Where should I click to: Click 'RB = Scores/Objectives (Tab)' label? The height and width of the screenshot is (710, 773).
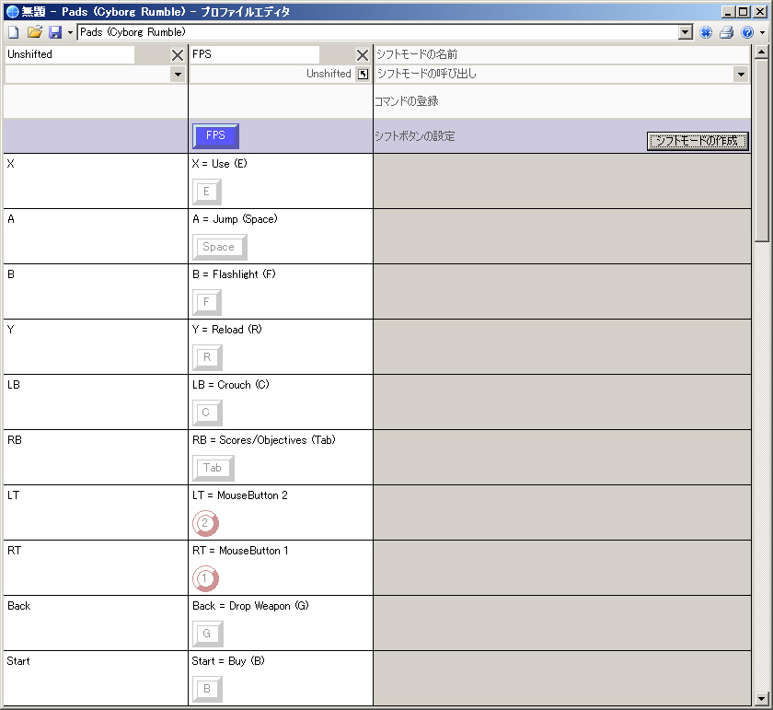[x=264, y=440]
